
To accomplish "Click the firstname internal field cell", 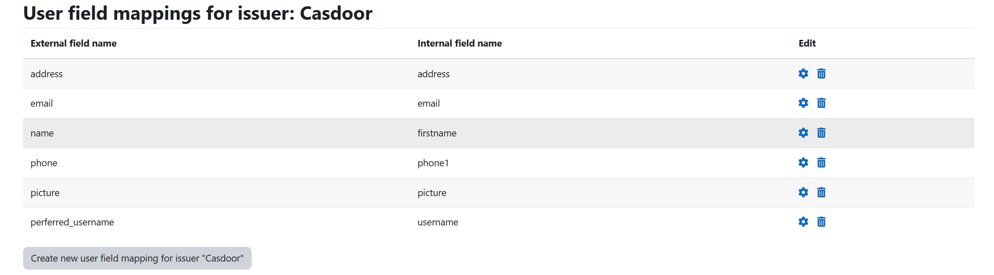I will pos(437,133).
